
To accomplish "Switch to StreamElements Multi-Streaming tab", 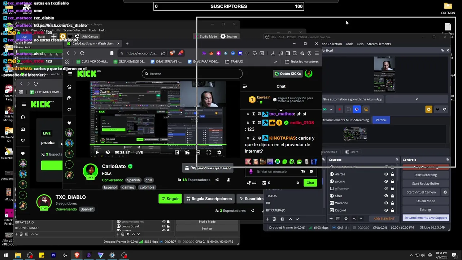I will [x=345, y=120].
